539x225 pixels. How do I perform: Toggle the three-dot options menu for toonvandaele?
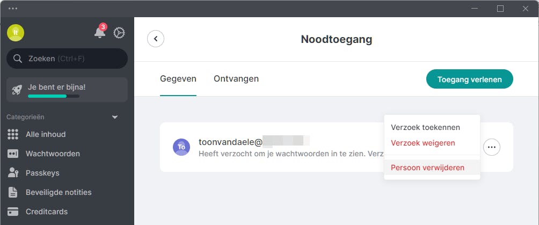[492, 147]
